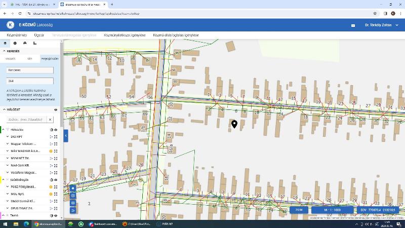Open Közműnyilatkozat igénylése menu
This screenshot has height=228, width=405.
point(125,35)
